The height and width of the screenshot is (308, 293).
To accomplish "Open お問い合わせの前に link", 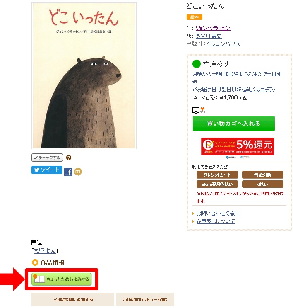I will pos(218,213).
